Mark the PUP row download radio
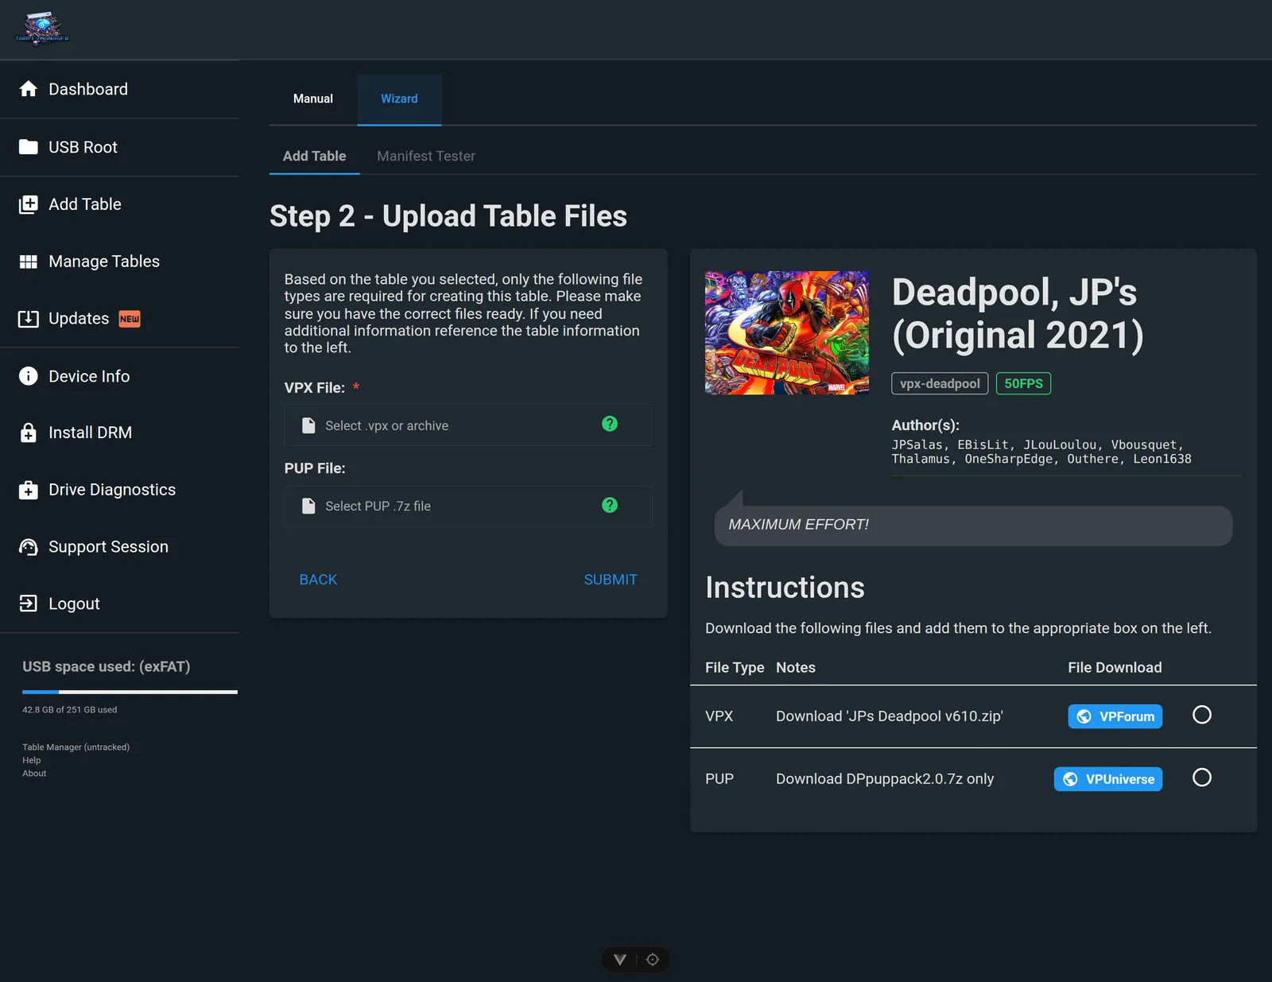Screen dimensions: 1272x982 (x=1202, y=778)
